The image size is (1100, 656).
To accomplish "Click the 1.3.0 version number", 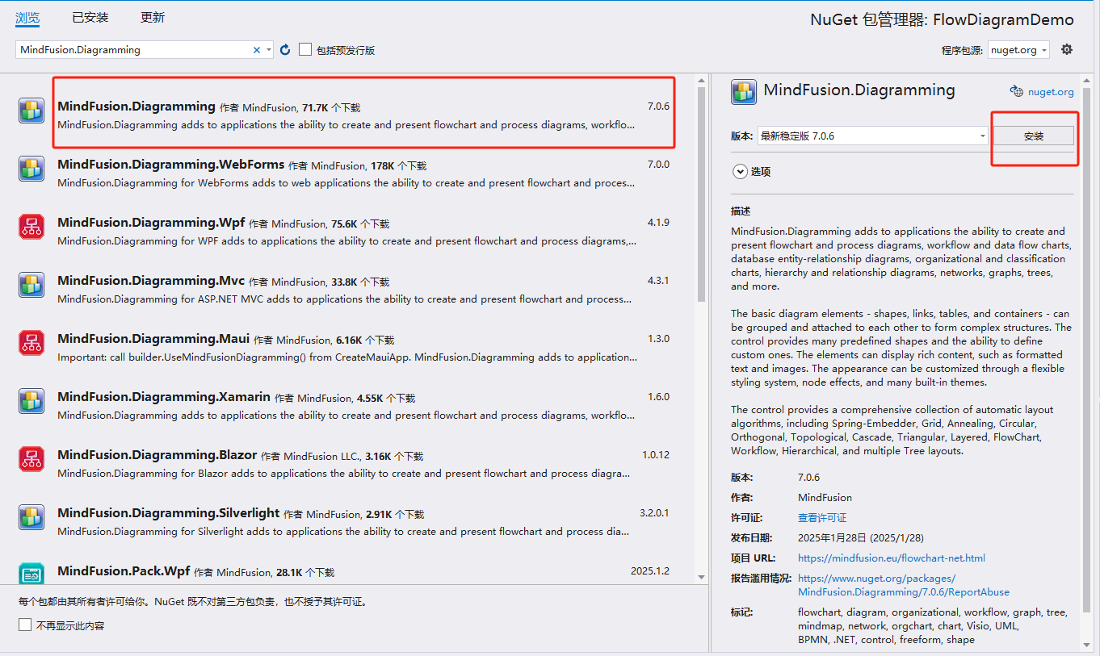I will click(x=658, y=339).
